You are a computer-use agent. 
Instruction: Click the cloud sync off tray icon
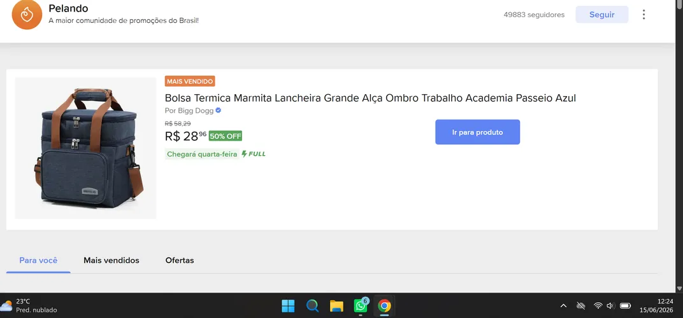580,306
